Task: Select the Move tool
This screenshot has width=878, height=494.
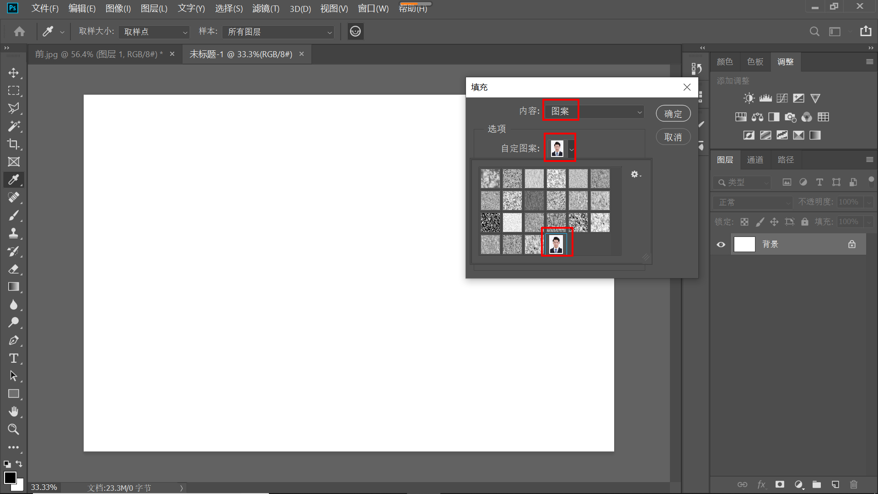Action: [x=14, y=73]
